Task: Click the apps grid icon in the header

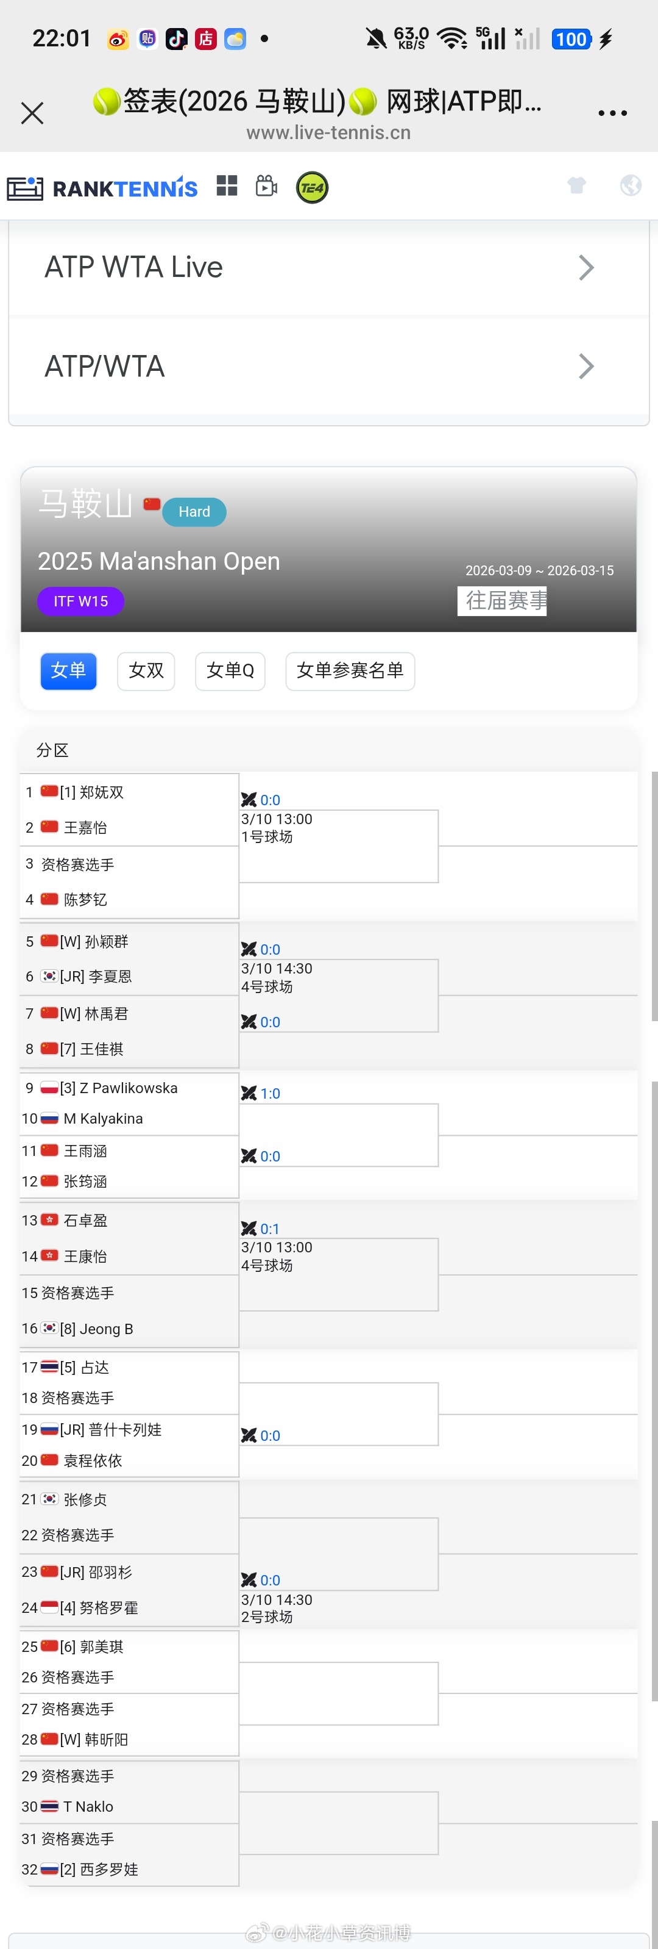Action: [227, 185]
